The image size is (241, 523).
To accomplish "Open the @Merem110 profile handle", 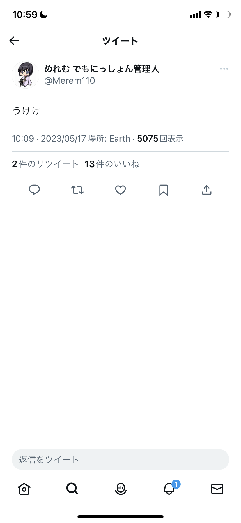I will pos(70,81).
